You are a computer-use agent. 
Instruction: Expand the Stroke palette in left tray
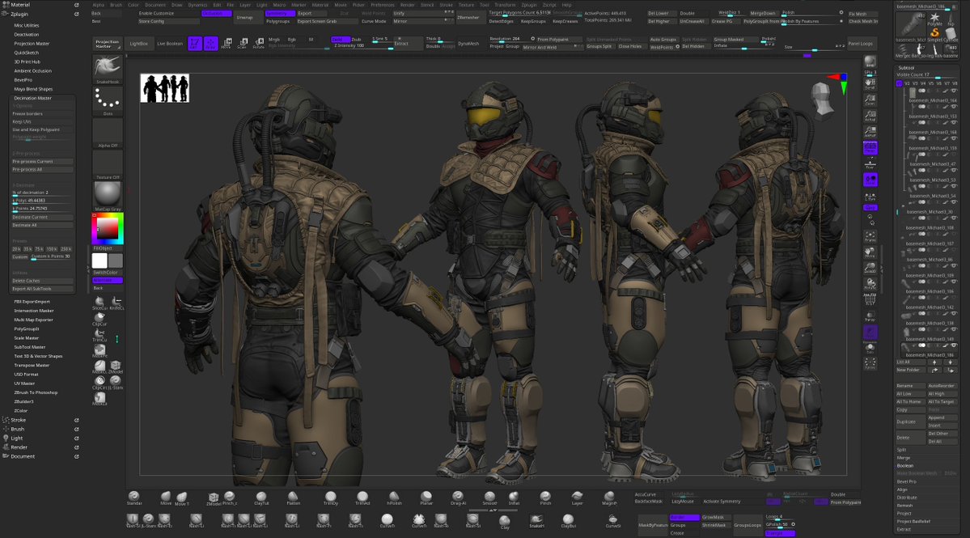pos(18,420)
